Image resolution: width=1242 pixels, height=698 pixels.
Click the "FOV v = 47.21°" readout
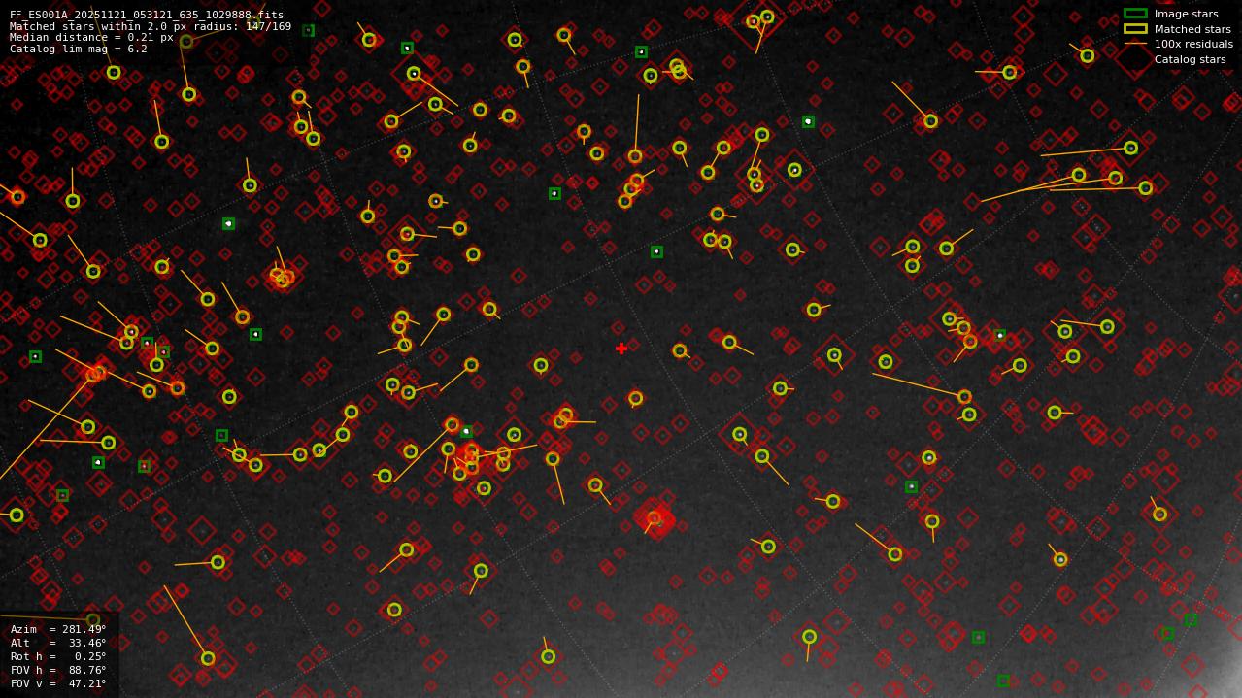tap(58, 684)
